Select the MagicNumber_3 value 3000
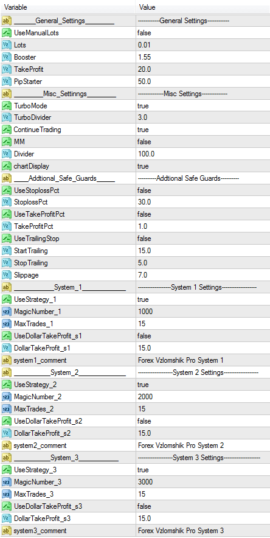Image resolution: width=270 pixels, height=538 pixels. 145,482
